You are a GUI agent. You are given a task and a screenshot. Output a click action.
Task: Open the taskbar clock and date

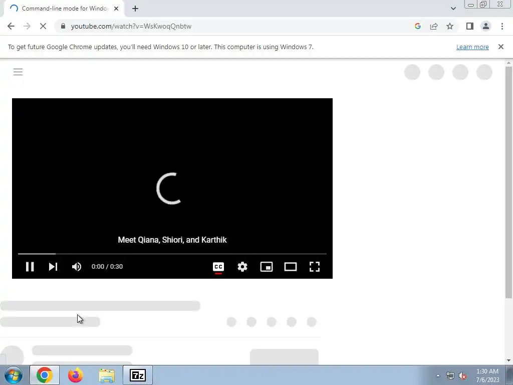click(487, 375)
